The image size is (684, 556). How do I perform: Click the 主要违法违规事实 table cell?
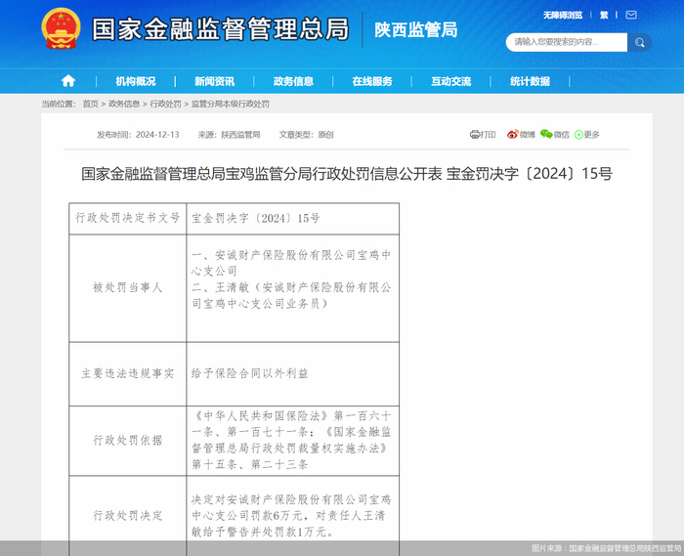128,373
